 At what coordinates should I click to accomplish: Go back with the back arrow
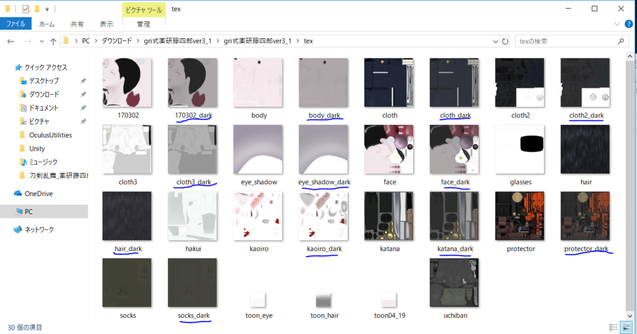point(11,42)
